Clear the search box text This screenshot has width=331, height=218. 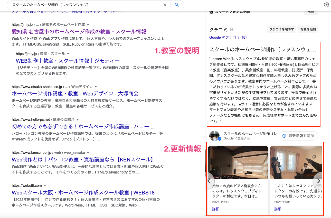[165, 5]
